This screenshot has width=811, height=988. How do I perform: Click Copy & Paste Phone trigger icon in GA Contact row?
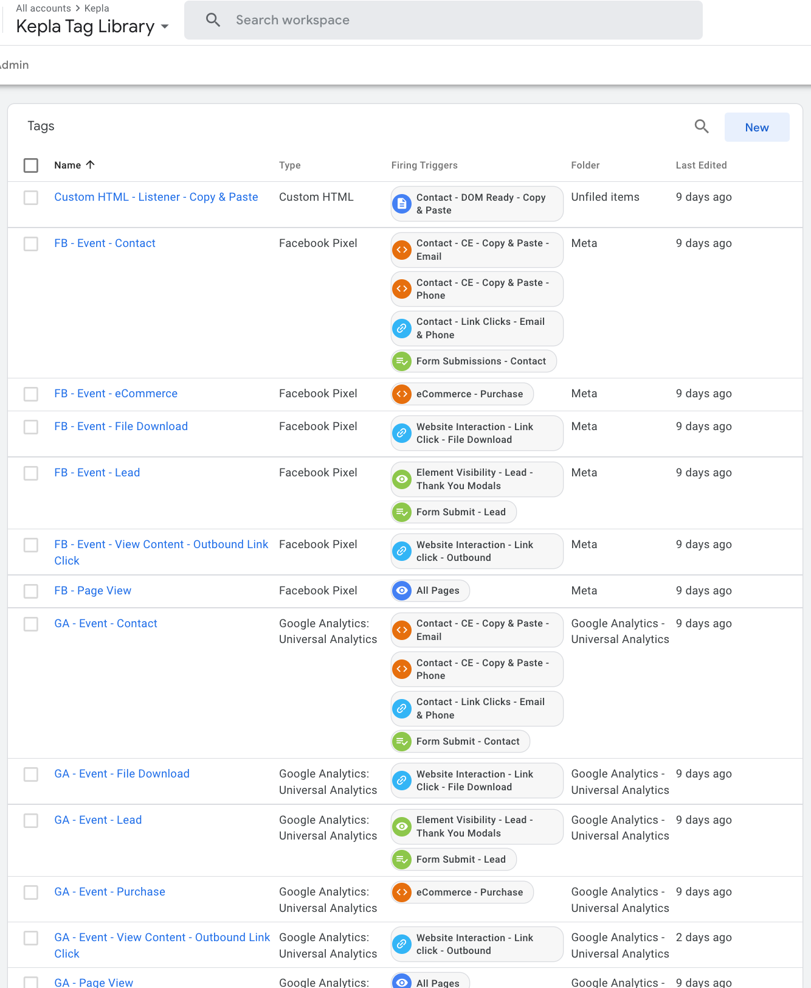[402, 669]
